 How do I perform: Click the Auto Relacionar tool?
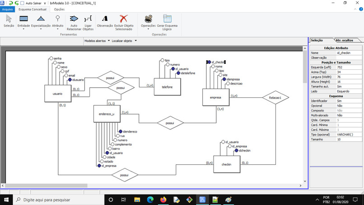pos(74,23)
